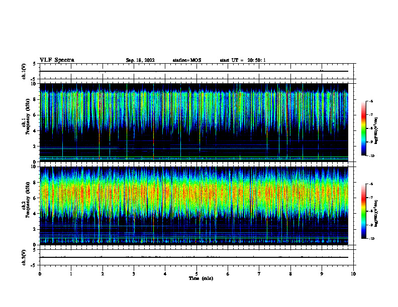The width and height of the screenshot is (398, 307).
Task: Click time axis tick label "8"
Action: pyautogui.click(x=290, y=274)
